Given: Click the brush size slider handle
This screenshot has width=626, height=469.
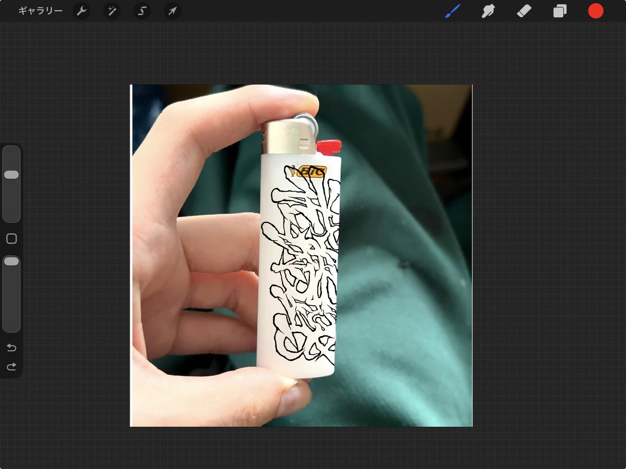Looking at the screenshot, I should (11, 175).
